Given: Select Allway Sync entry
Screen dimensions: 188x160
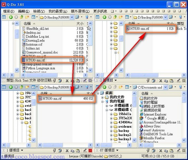Looking at the screenshot, I should (150, 126).
